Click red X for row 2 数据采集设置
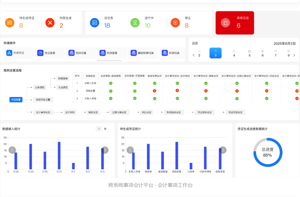Image resolution: width=300 pixels, height=197 pixels. pos(155,91)
